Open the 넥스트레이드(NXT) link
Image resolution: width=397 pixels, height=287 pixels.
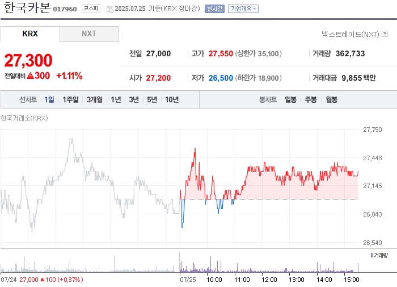pyautogui.click(x=350, y=34)
